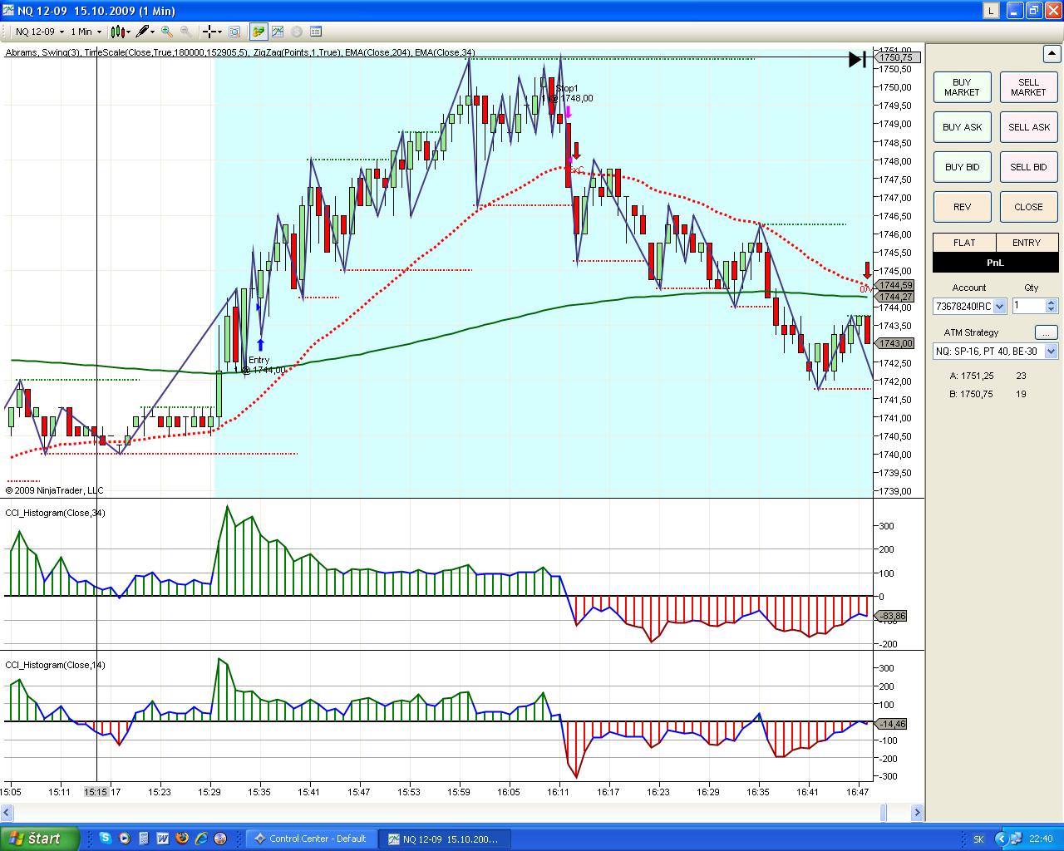Click the ENTRY price status cell

click(x=1027, y=243)
